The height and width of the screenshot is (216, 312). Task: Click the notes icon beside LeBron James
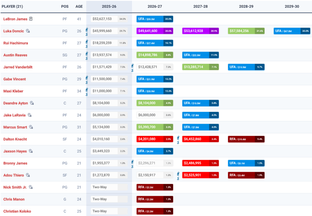click(x=31, y=19)
